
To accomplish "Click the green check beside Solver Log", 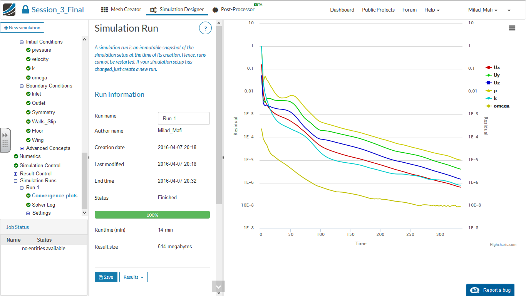I will point(28,205).
